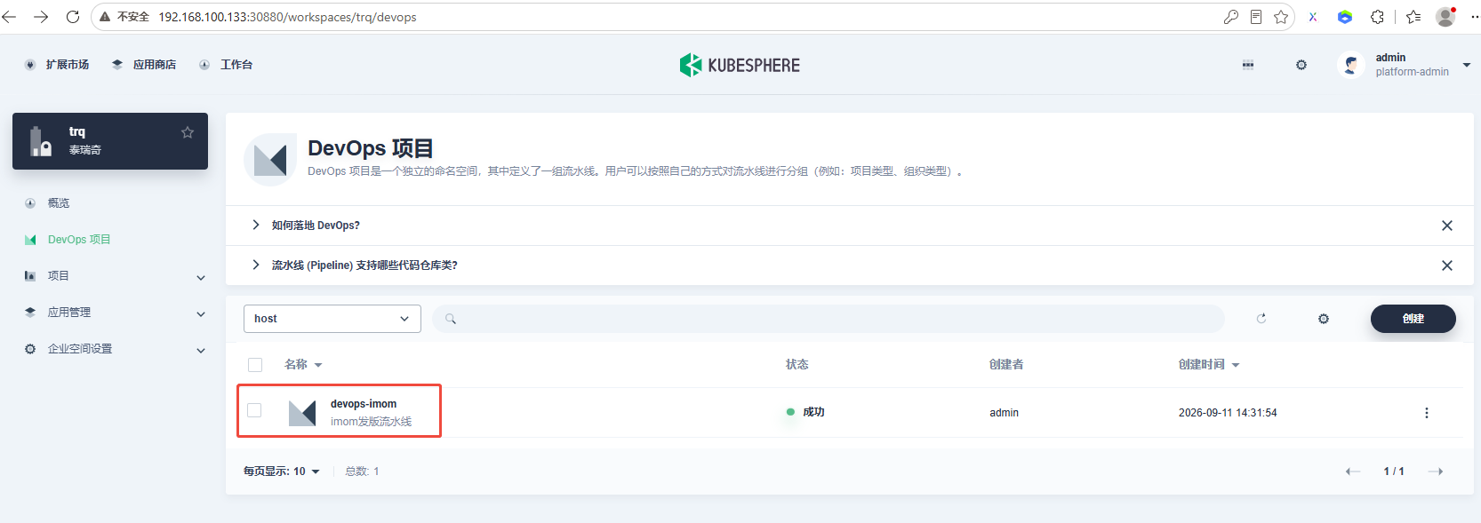Open the three-dot menu for devops-imom
Image resolution: width=1481 pixels, height=523 pixels.
click(x=1427, y=413)
